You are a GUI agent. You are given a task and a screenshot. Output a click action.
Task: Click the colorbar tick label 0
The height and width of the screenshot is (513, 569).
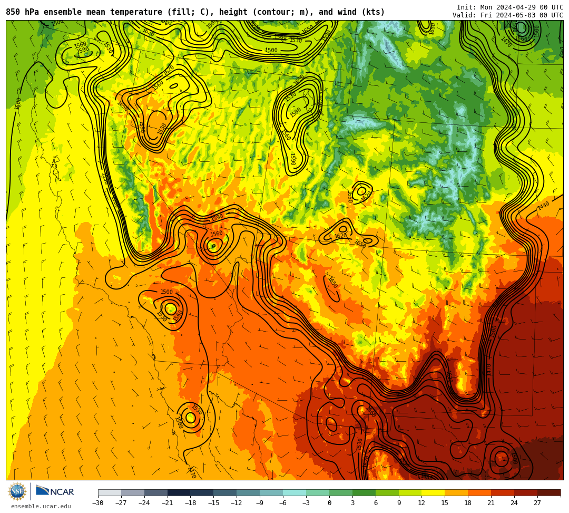tap(329, 503)
